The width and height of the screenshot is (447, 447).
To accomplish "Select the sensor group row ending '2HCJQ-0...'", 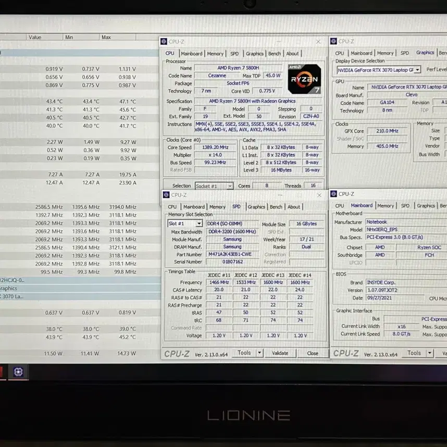I will pyautogui.click(x=80, y=280).
